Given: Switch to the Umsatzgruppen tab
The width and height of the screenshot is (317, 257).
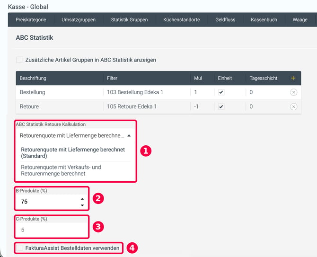Looking at the screenshot, I should (x=79, y=19).
